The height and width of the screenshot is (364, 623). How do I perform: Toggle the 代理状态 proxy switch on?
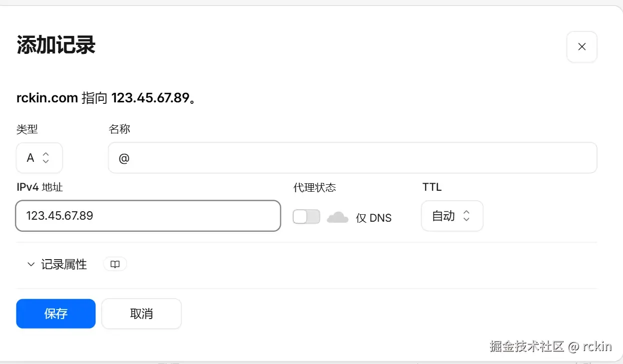[x=306, y=216]
